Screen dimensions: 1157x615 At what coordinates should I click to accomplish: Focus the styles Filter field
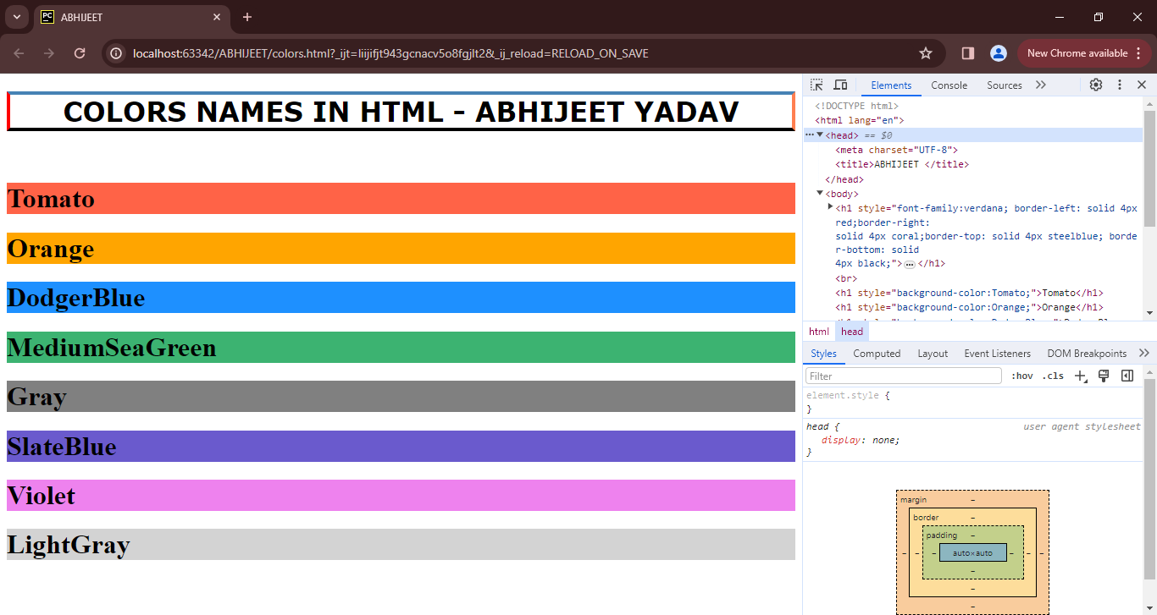click(x=904, y=376)
